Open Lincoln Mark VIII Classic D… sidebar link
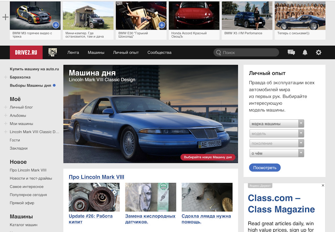The width and height of the screenshot is (335, 232). [x=35, y=132]
